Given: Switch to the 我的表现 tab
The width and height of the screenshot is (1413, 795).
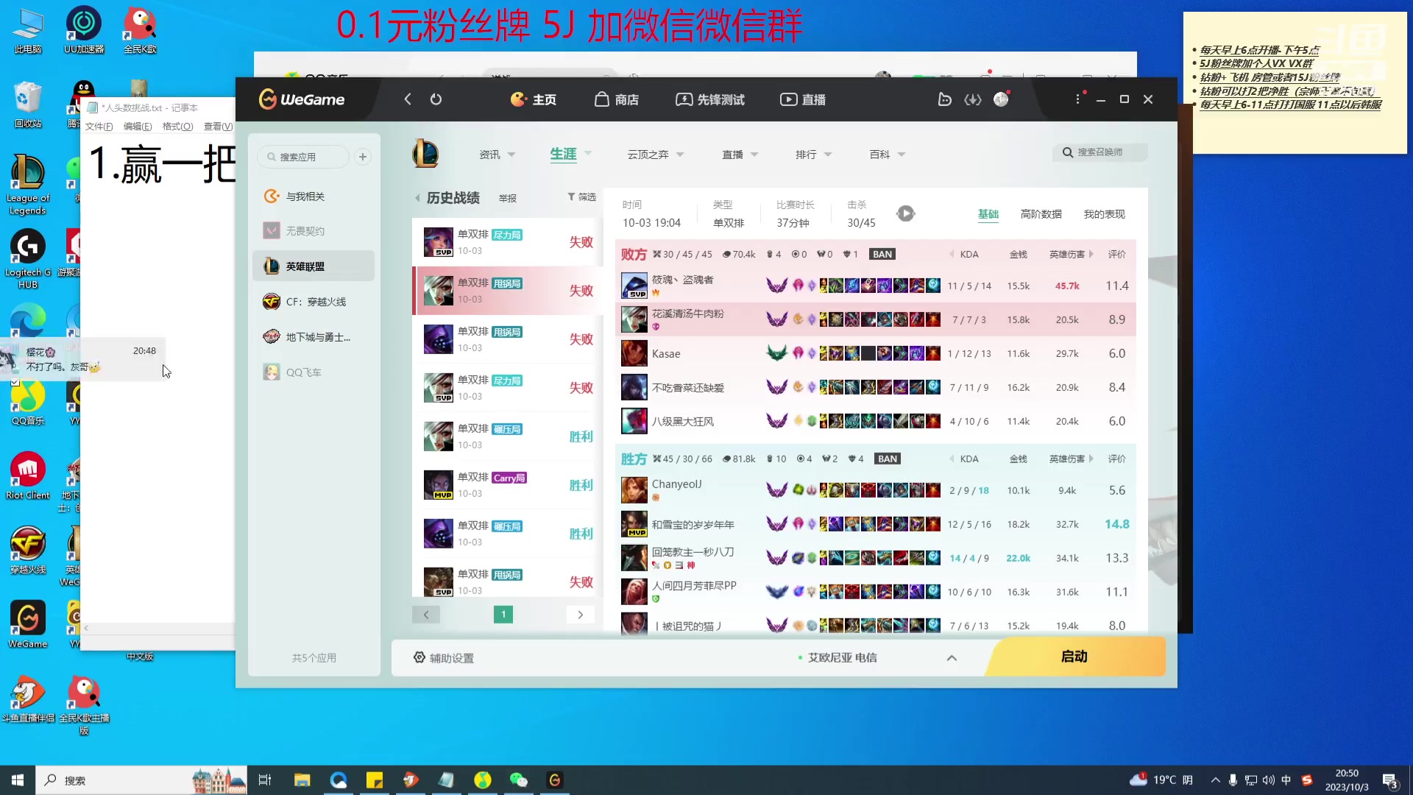Looking at the screenshot, I should pos(1104,214).
